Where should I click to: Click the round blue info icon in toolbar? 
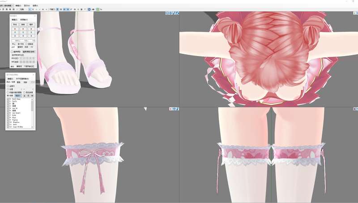[89, 9]
